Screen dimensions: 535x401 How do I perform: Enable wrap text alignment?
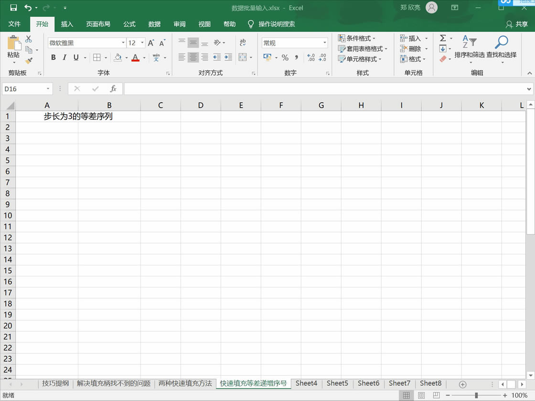click(244, 43)
